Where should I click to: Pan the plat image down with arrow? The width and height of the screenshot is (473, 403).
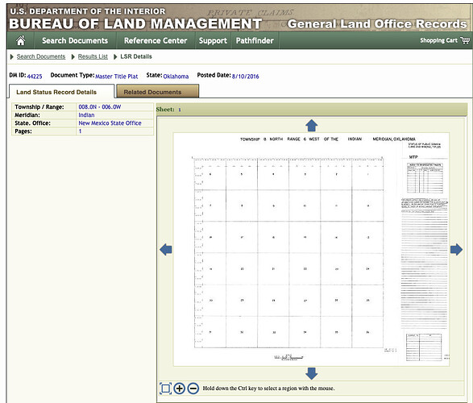pyautogui.click(x=311, y=373)
